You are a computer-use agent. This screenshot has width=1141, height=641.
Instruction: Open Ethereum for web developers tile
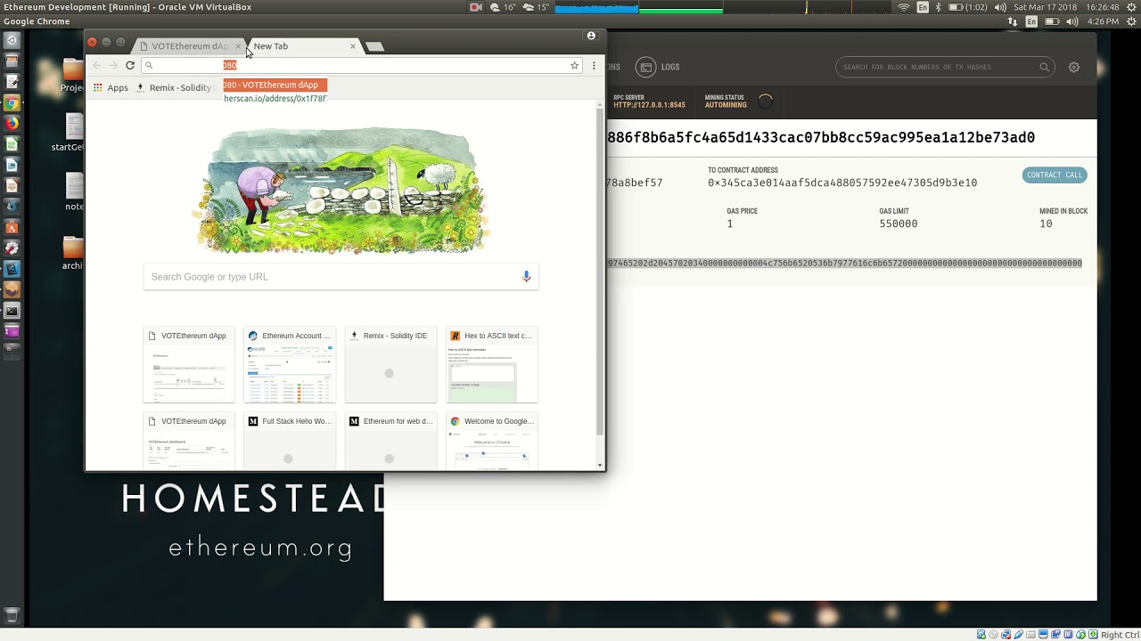coord(390,441)
